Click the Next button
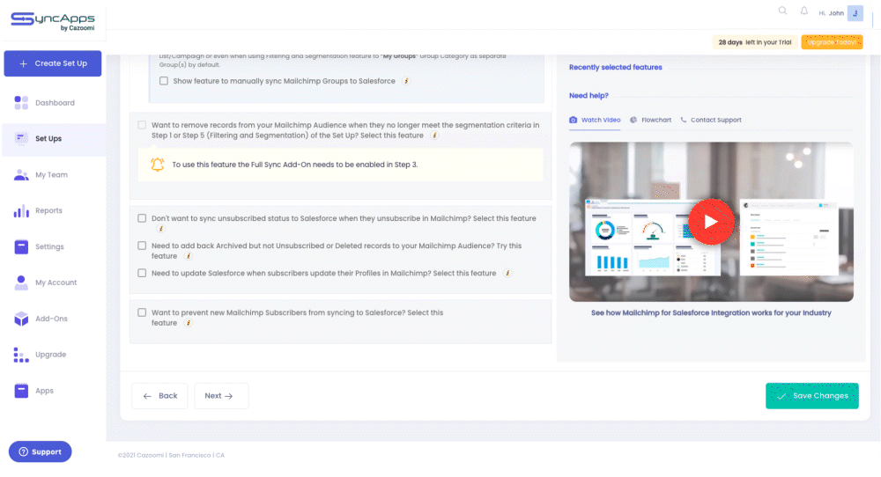The image size is (881, 477). pyautogui.click(x=221, y=396)
